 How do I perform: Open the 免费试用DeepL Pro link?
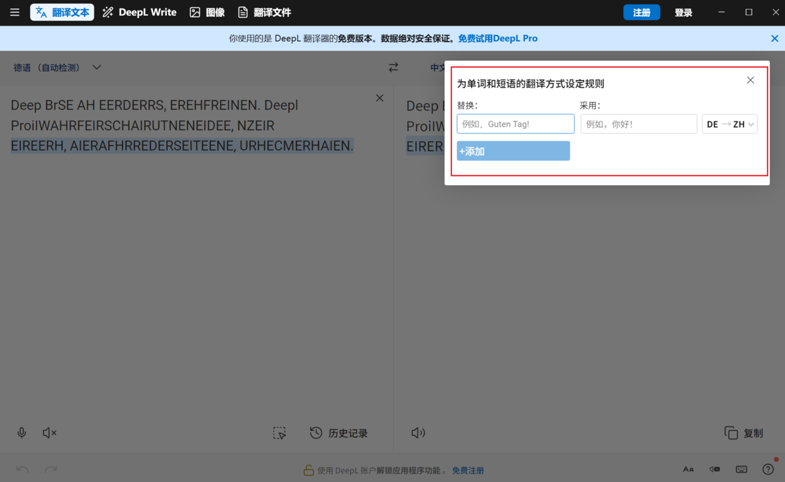(497, 38)
